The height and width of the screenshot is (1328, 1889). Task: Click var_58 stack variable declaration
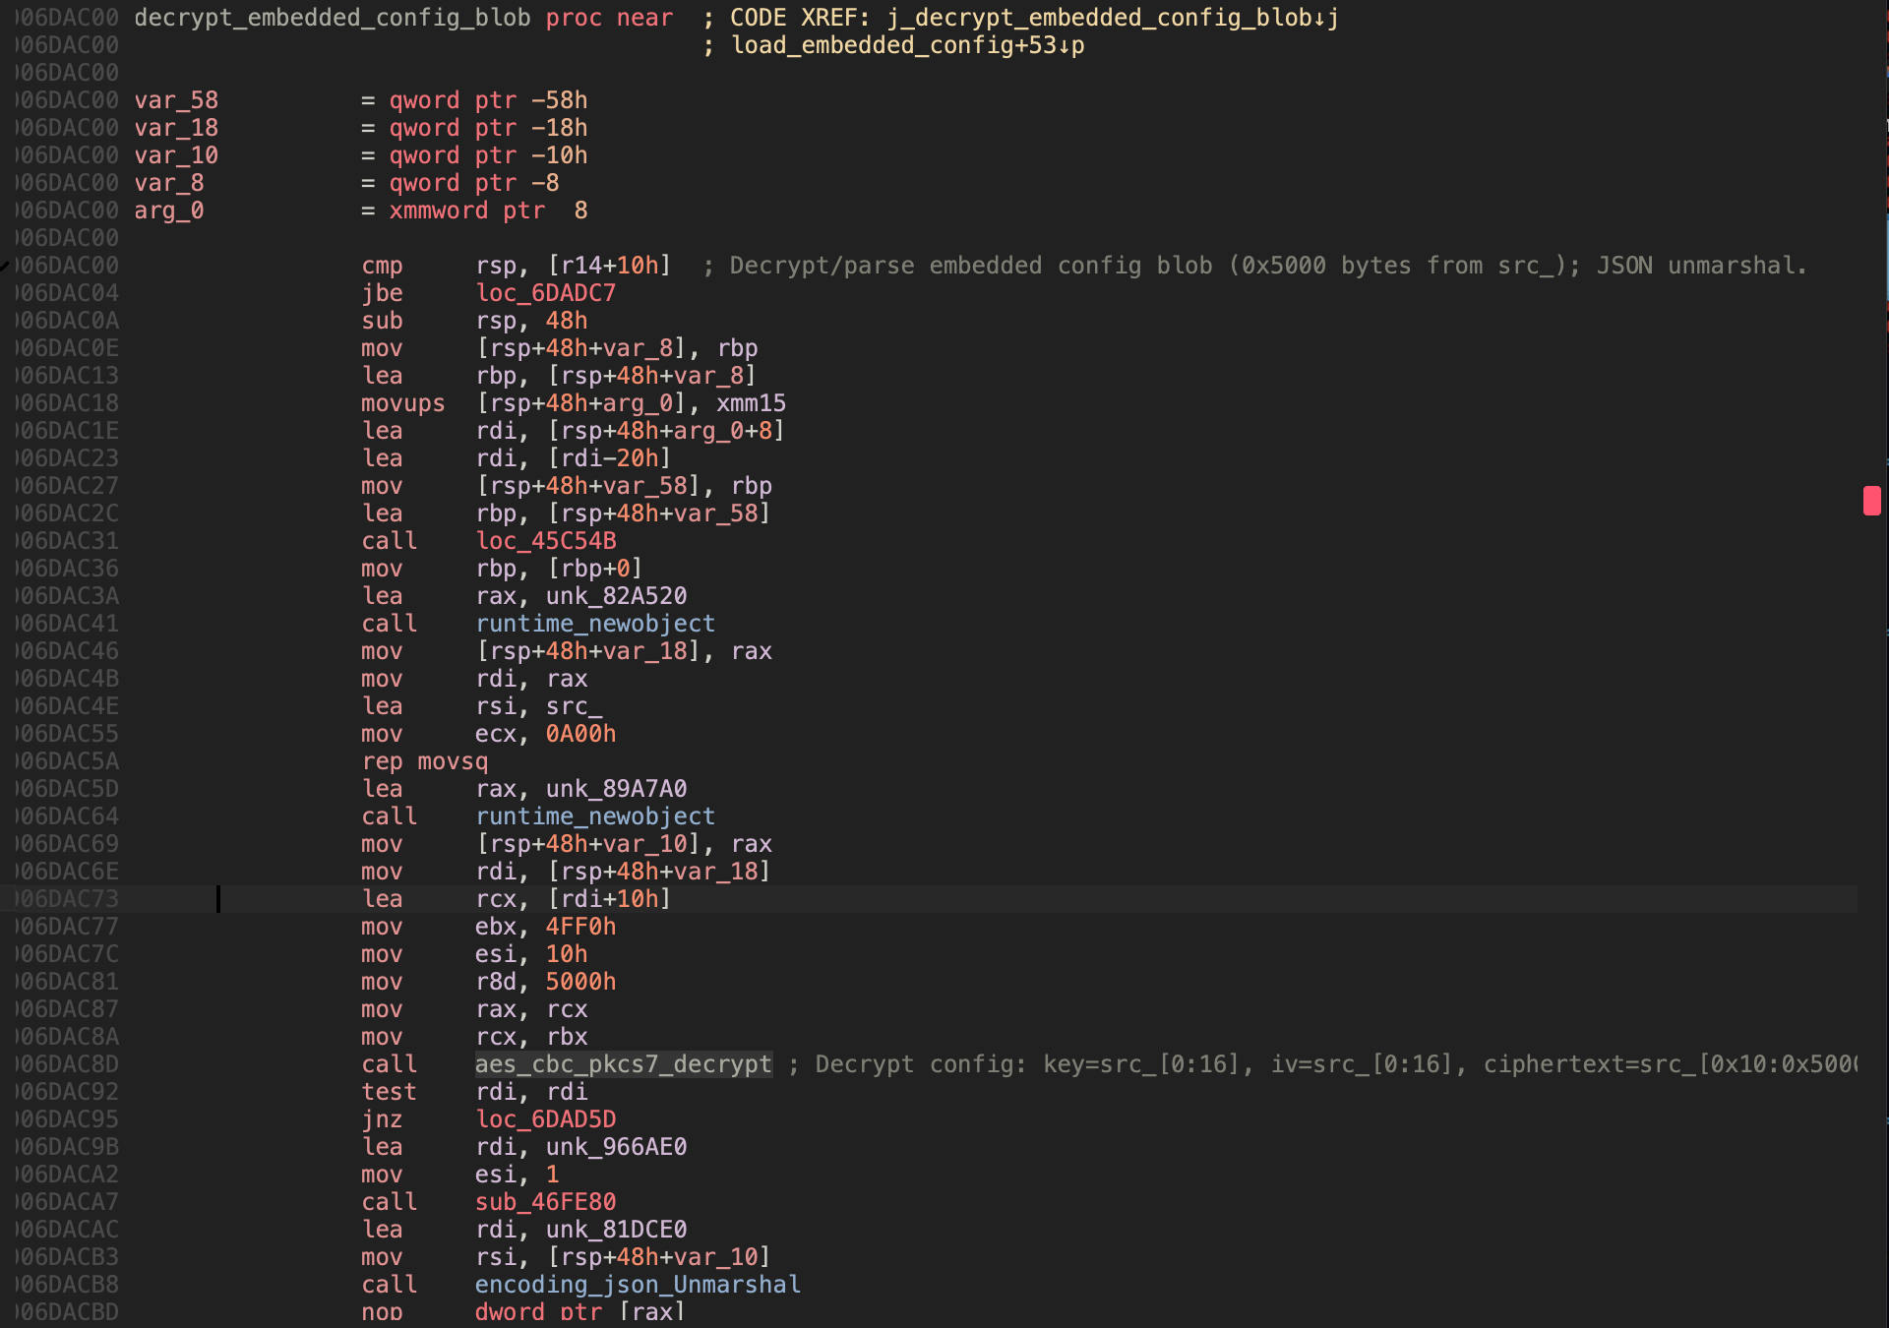pyautogui.click(x=176, y=100)
